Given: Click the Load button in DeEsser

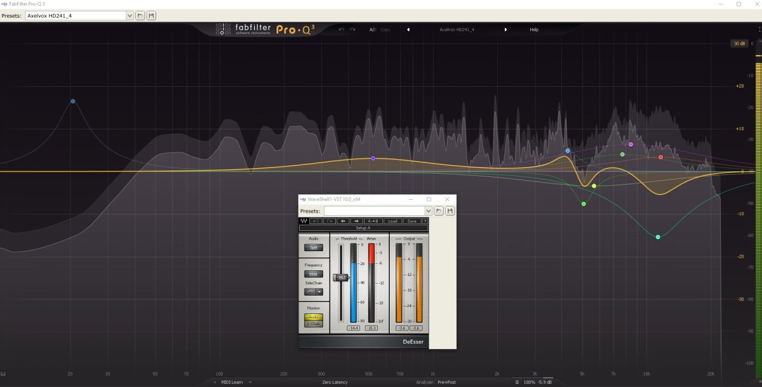Looking at the screenshot, I should pos(393,221).
